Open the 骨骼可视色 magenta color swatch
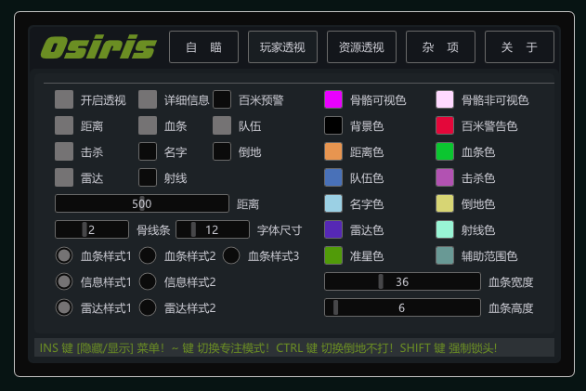This screenshot has width=586, height=391. tap(333, 99)
